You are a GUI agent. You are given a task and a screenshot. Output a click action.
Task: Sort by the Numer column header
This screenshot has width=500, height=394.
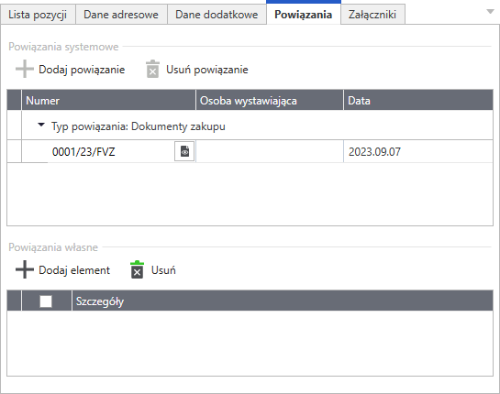(x=108, y=100)
